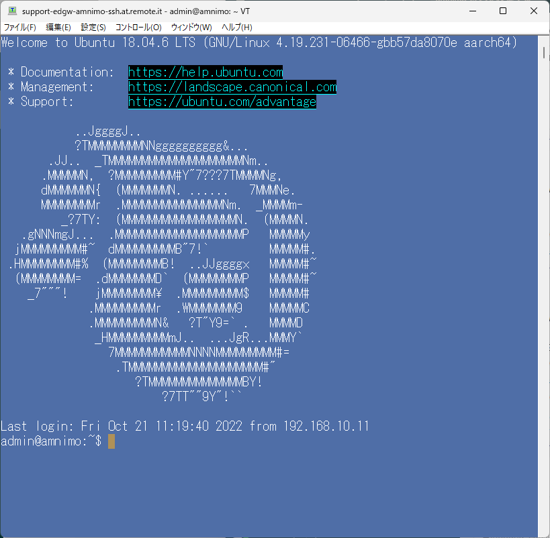Minimize the terminal window
The height and width of the screenshot is (538, 550).
point(473,11)
